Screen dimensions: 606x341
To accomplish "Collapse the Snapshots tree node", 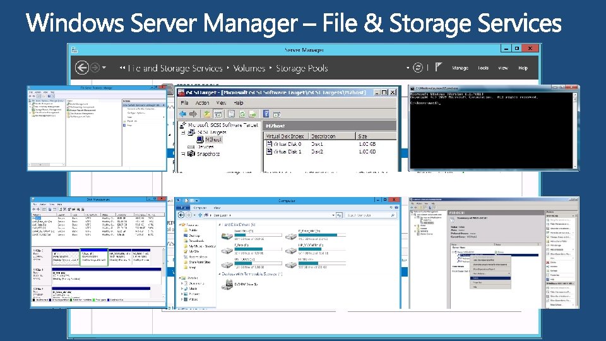I will point(183,154).
